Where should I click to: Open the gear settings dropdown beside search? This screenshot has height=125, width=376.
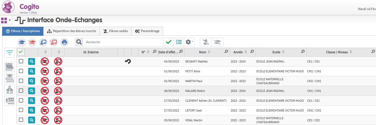189,42
